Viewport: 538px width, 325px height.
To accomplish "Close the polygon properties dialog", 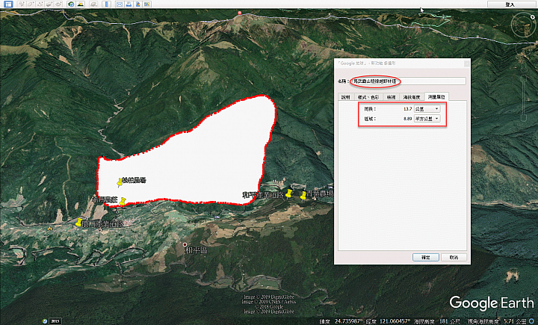I will pyautogui.click(x=466, y=64).
